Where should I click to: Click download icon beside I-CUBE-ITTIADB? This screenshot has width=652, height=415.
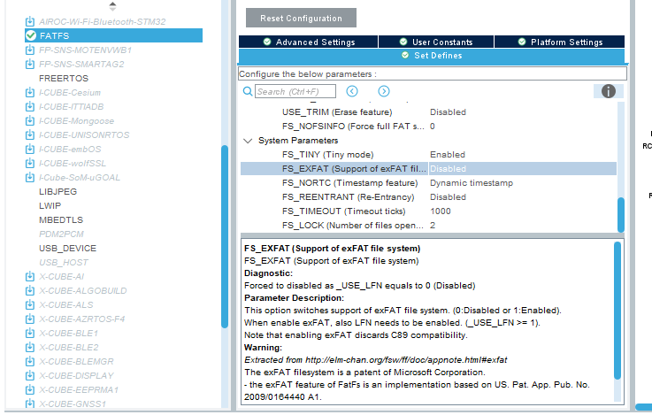(x=30, y=106)
